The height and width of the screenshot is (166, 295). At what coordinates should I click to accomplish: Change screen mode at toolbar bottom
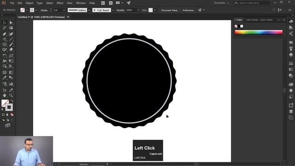point(8,125)
